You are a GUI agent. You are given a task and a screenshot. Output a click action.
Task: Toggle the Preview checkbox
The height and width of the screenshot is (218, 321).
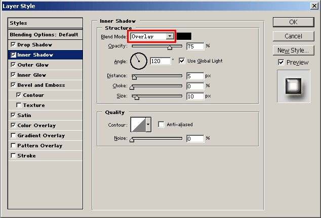(x=281, y=63)
